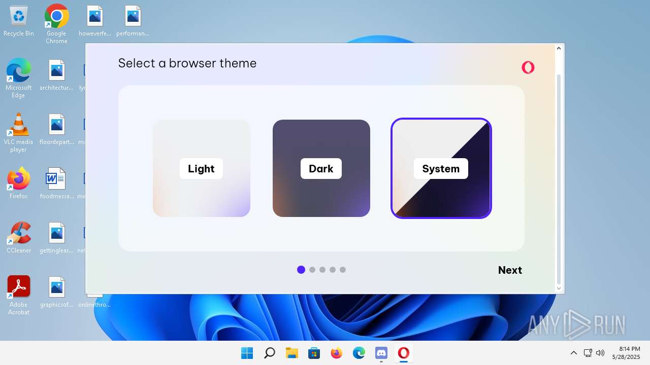This screenshot has height=365, width=650.
Task: Show hidden icons in the system tray
Action: point(574,353)
